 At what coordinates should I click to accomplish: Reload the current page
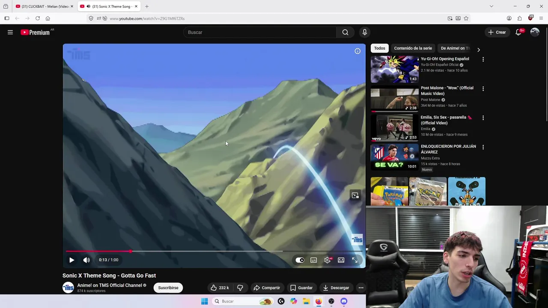point(38,18)
